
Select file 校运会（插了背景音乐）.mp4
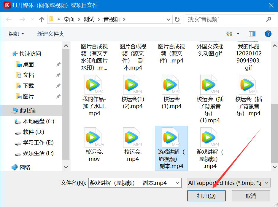point(249,96)
